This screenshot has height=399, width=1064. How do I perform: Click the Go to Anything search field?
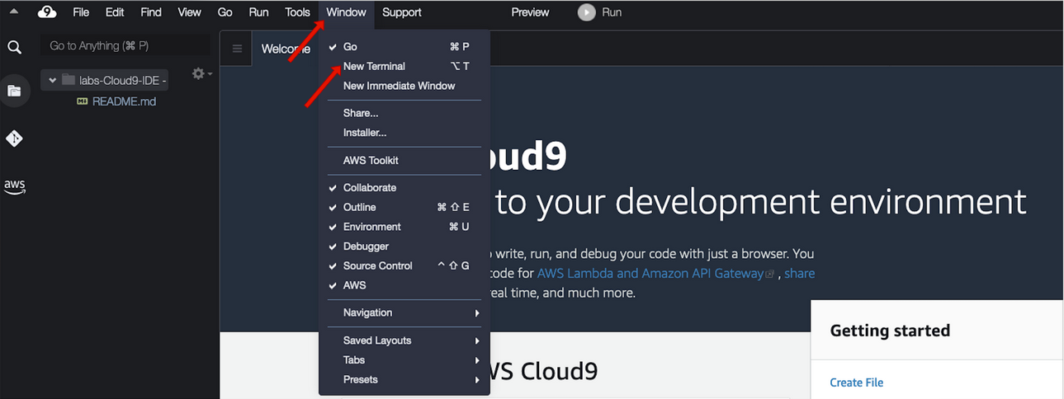pyautogui.click(x=124, y=46)
